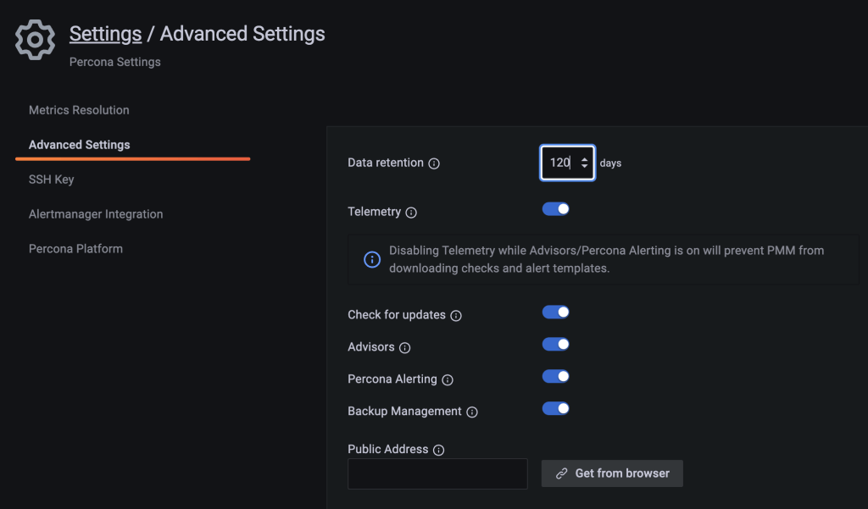Click the info icon beside Telemetry

pyautogui.click(x=411, y=213)
